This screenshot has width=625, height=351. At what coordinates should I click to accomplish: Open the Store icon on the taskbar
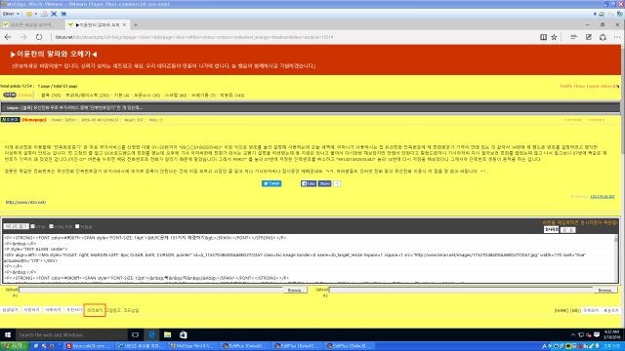click(x=183, y=334)
